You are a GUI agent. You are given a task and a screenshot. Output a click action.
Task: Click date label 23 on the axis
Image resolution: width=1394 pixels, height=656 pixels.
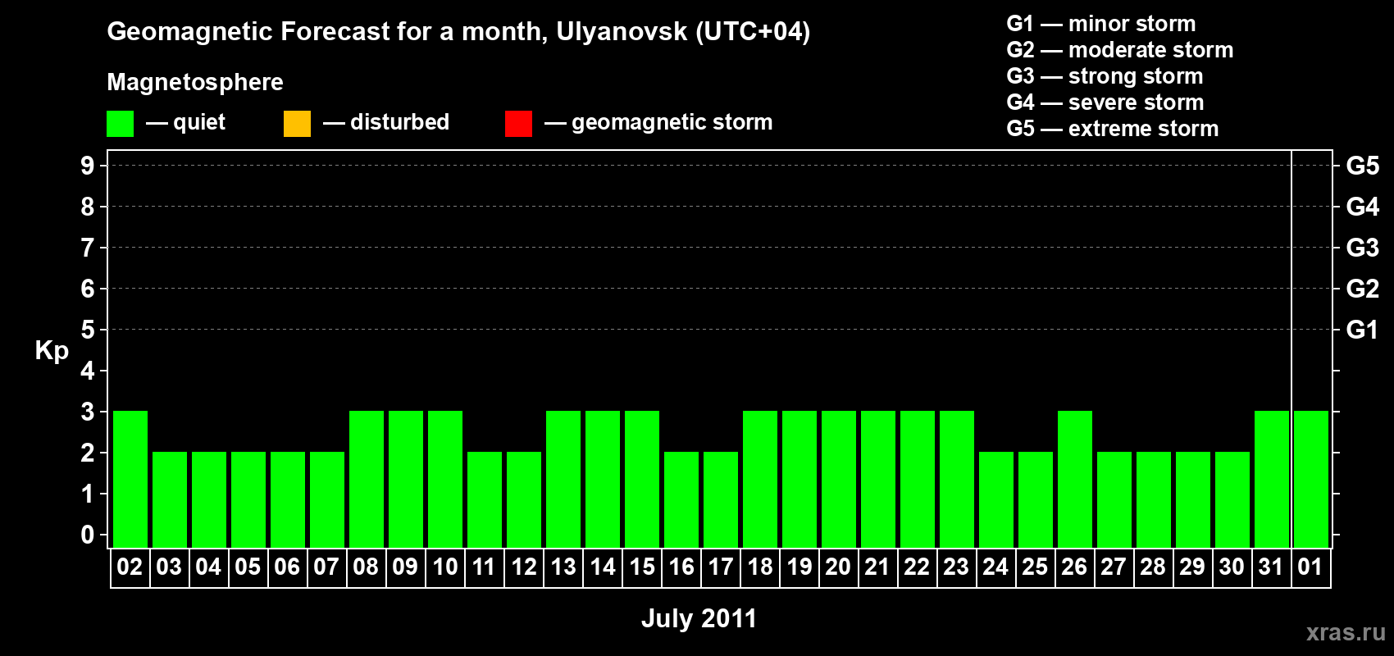[956, 567]
